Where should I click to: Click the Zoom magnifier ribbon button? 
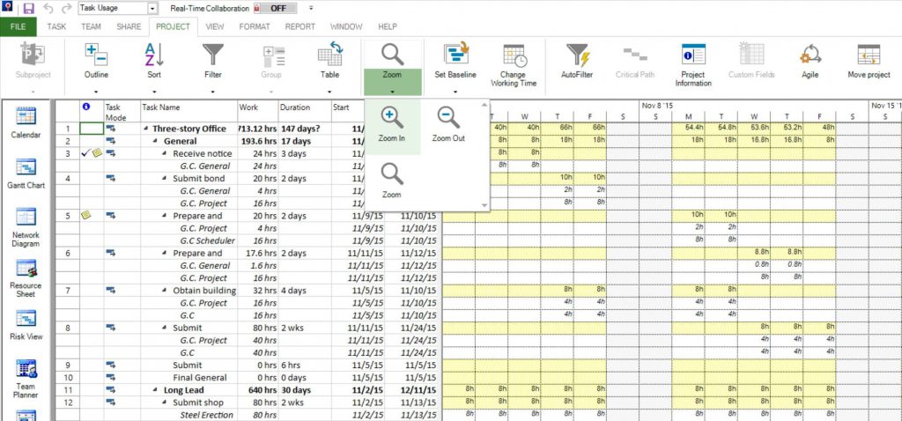click(392, 67)
